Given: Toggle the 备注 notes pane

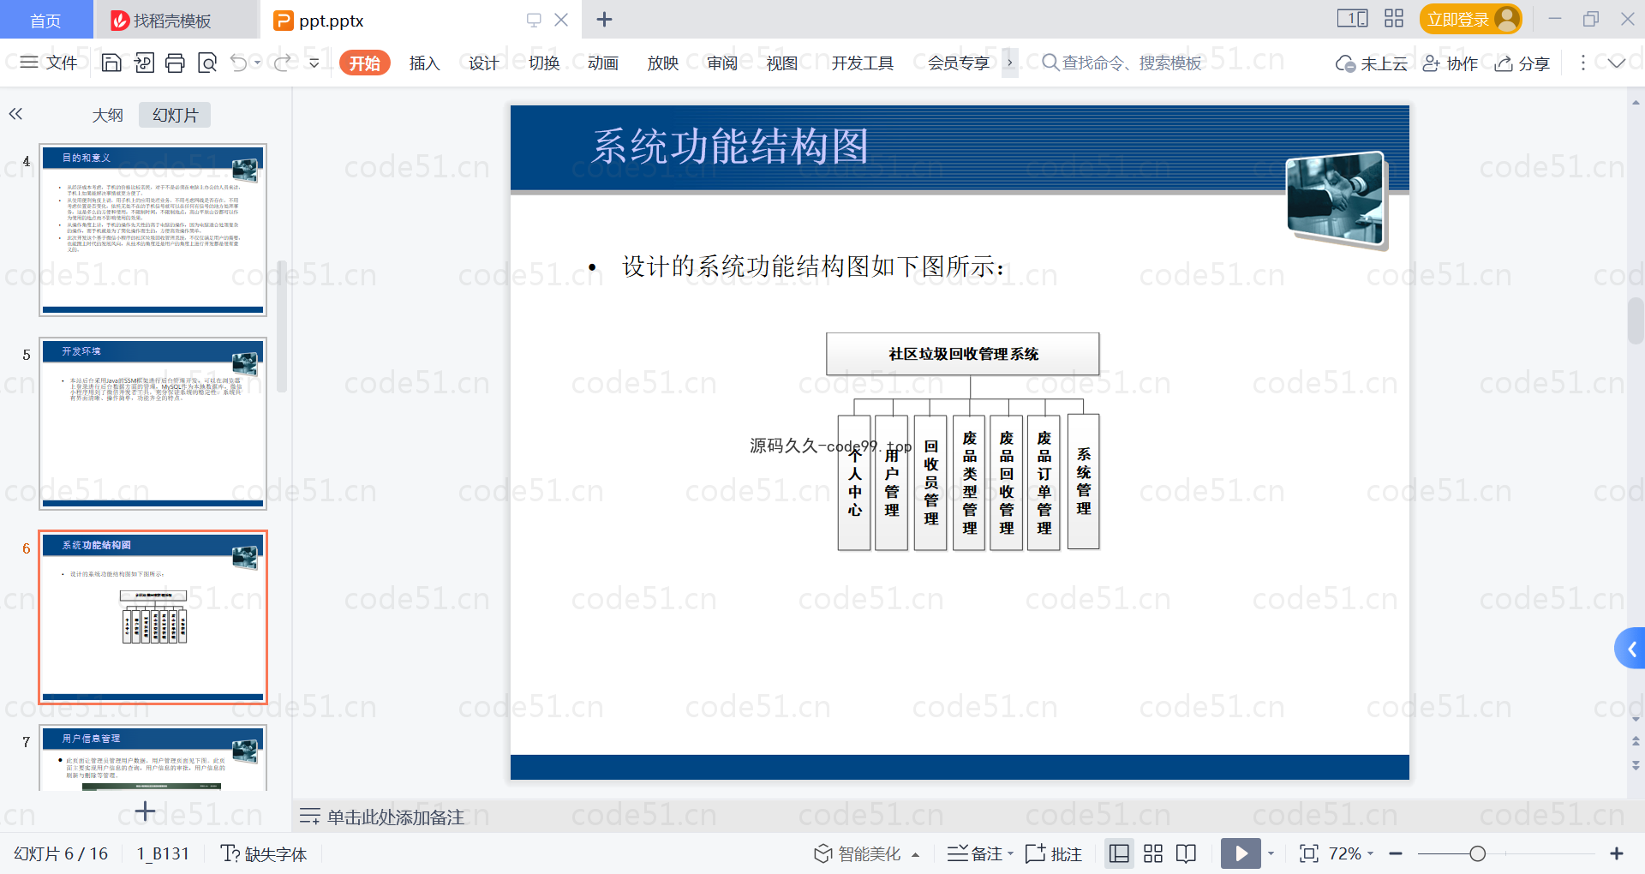Looking at the screenshot, I should (981, 853).
